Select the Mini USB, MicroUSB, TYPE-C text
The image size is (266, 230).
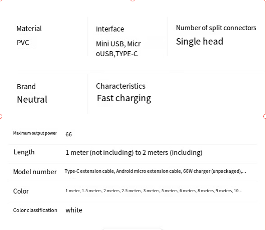tap(118, 49)
